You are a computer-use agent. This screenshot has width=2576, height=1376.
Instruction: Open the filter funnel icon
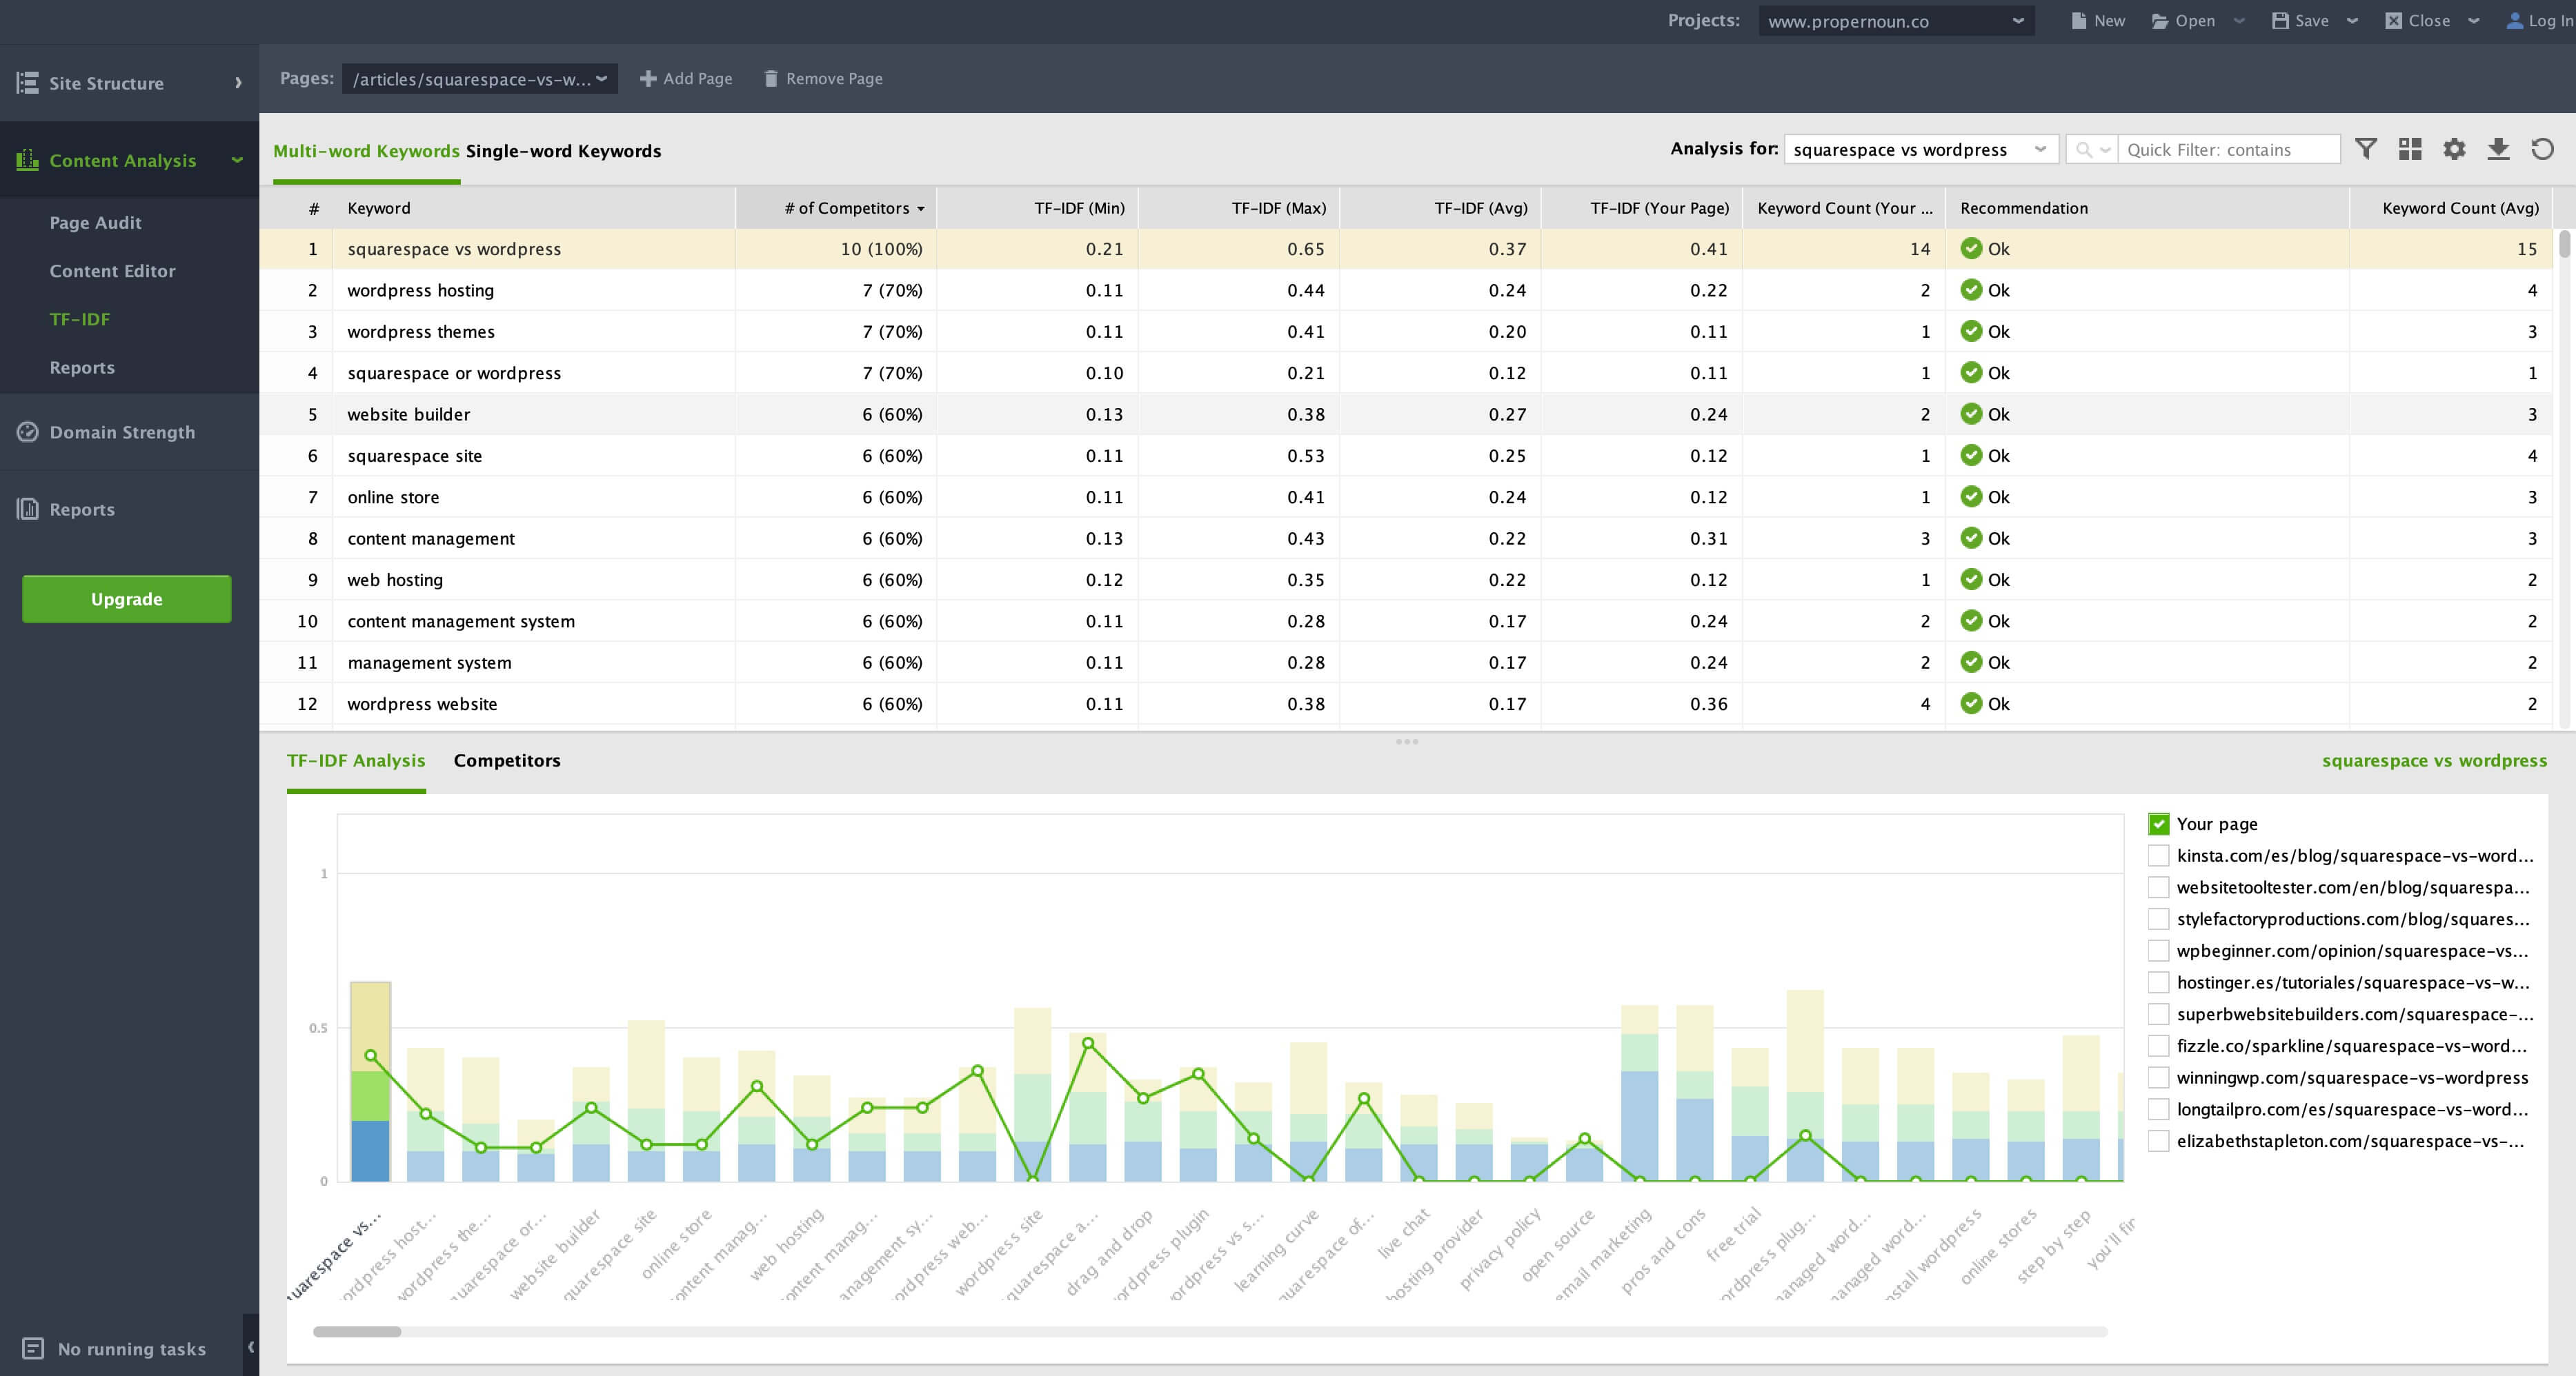coord(2366,149)
